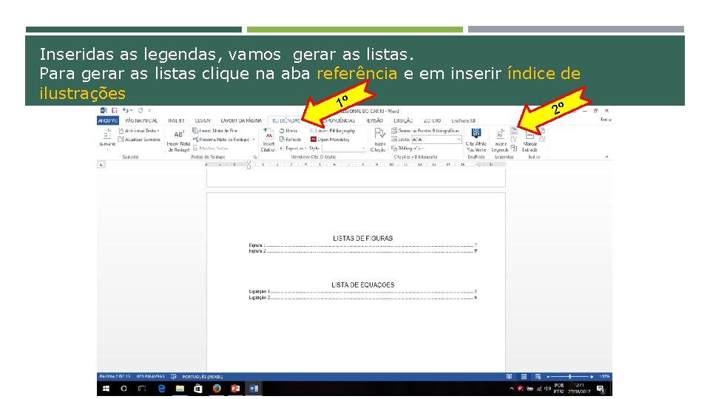Show hidden system tray icons chevron
Viewport: 710px width, 399px height.
(x=512, y=389)
